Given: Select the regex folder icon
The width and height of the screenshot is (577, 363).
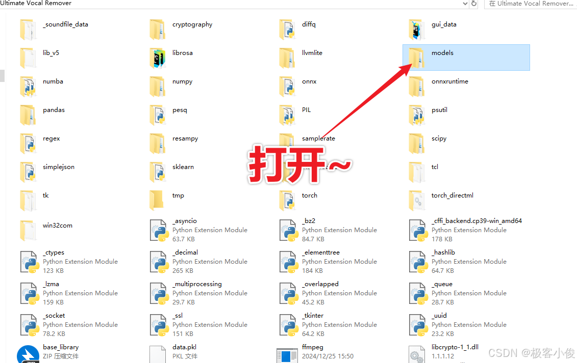Looking at the screenshot, I should (29, 143).
